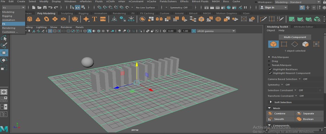Select the Paint Selection tool in toolbox
This screenshot has height=134, width=326.
click(4, 46)
